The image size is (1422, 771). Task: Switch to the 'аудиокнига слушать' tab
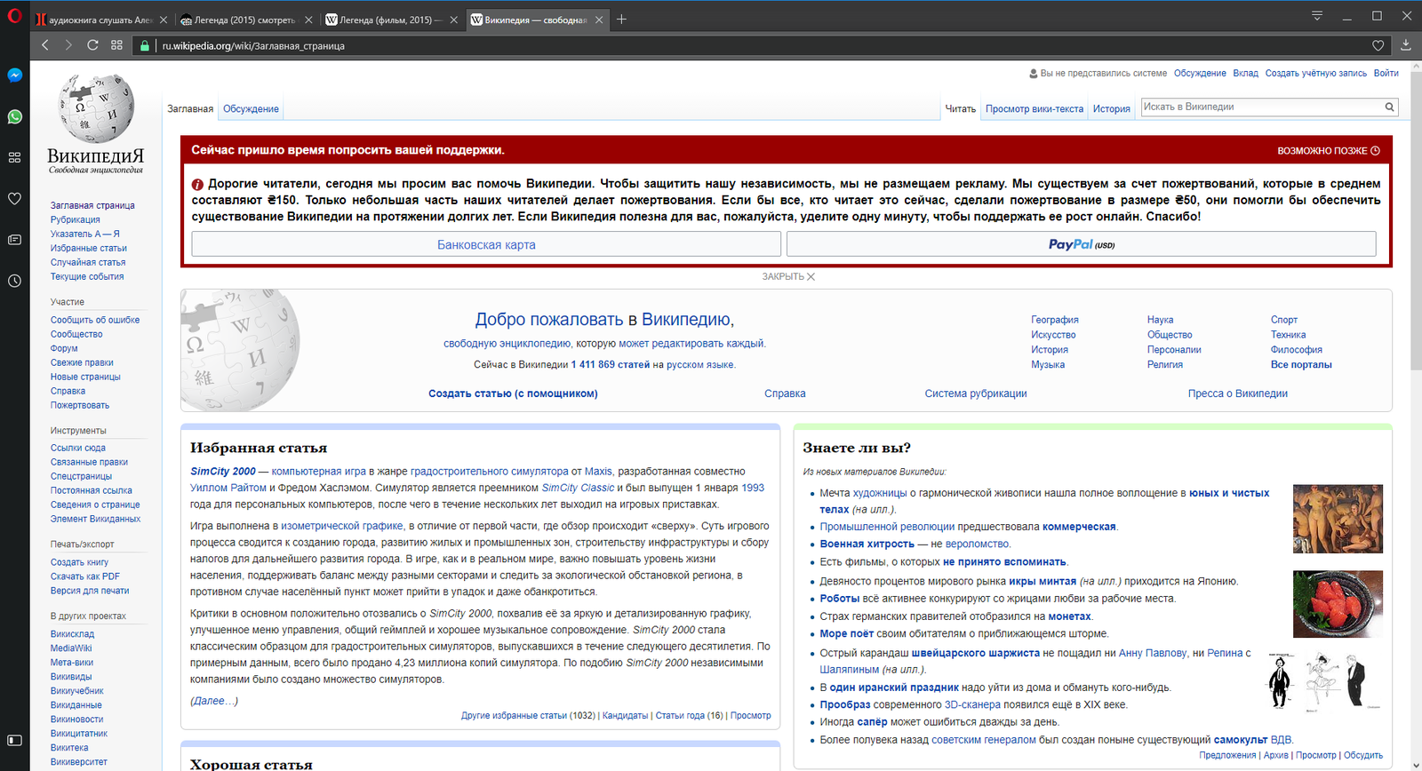point(100,20)
